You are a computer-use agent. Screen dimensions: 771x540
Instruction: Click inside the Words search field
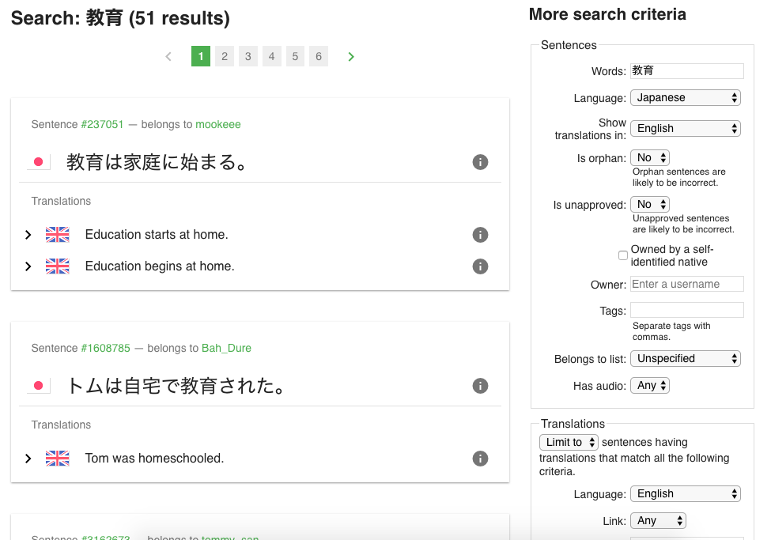(x=686, y=70)
